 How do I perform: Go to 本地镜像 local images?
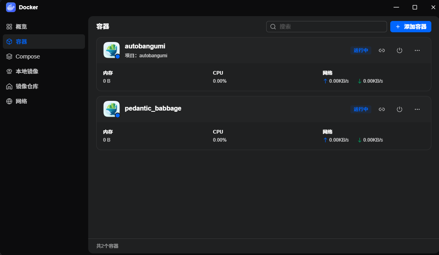tap(44, 71)
